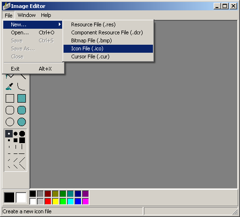This screenshot has height=217, width=240.
Task: Choose the medium forward-slash brush
Action: pyautogui.click(x=16, y=160)
